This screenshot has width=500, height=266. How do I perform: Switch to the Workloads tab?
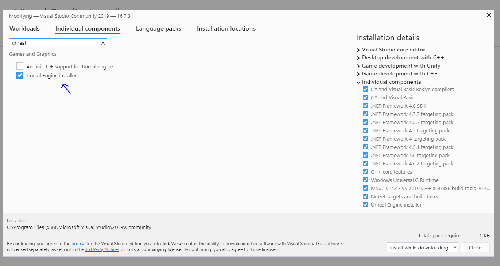[25, 29]
